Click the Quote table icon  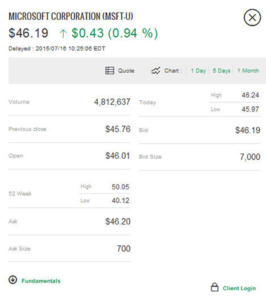pyautogui.click(x=110, y=70)
